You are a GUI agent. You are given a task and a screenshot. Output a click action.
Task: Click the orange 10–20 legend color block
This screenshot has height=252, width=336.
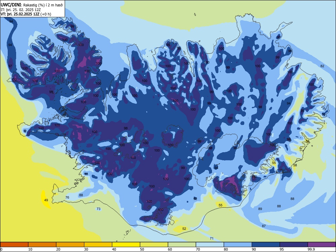pos(42,245)
